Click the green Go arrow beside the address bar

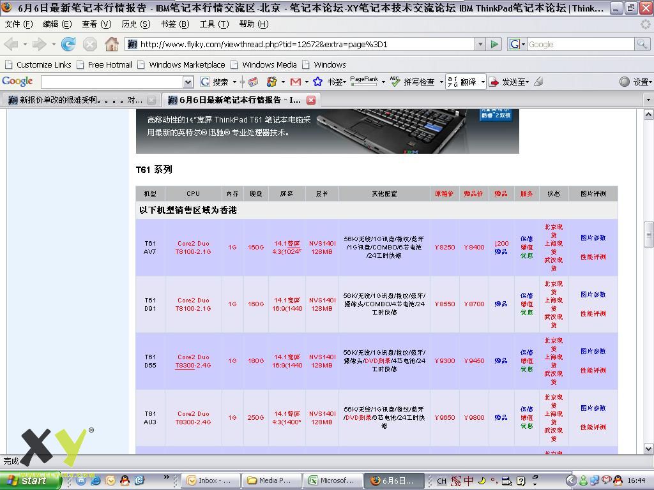pyautogui.click(x=494, y=44)
